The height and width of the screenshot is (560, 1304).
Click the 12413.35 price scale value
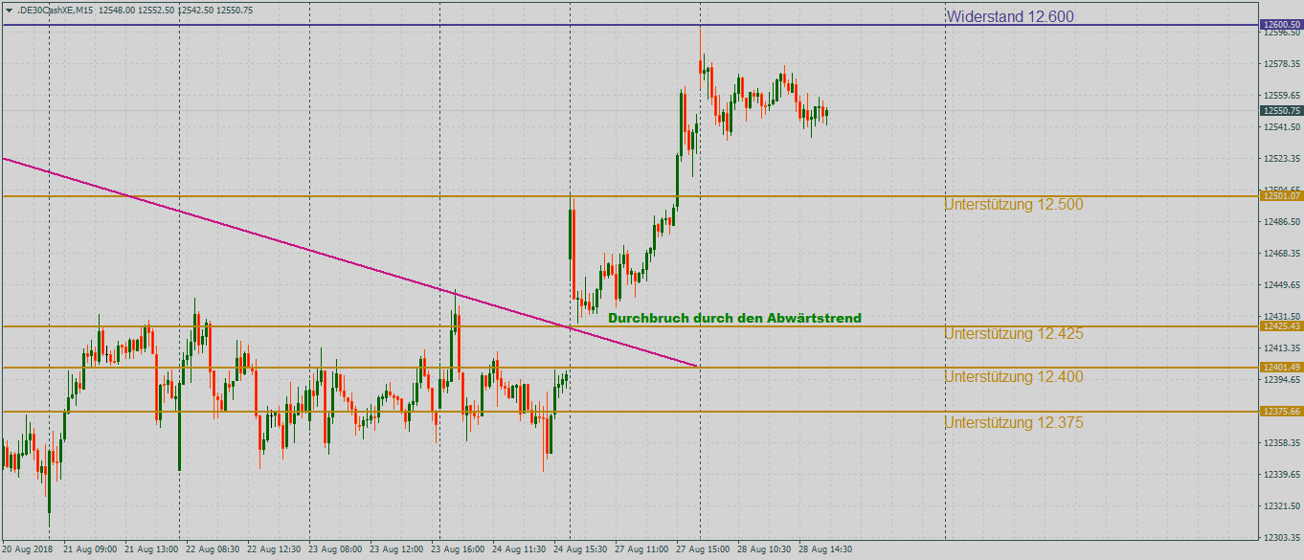(1282, 349)
